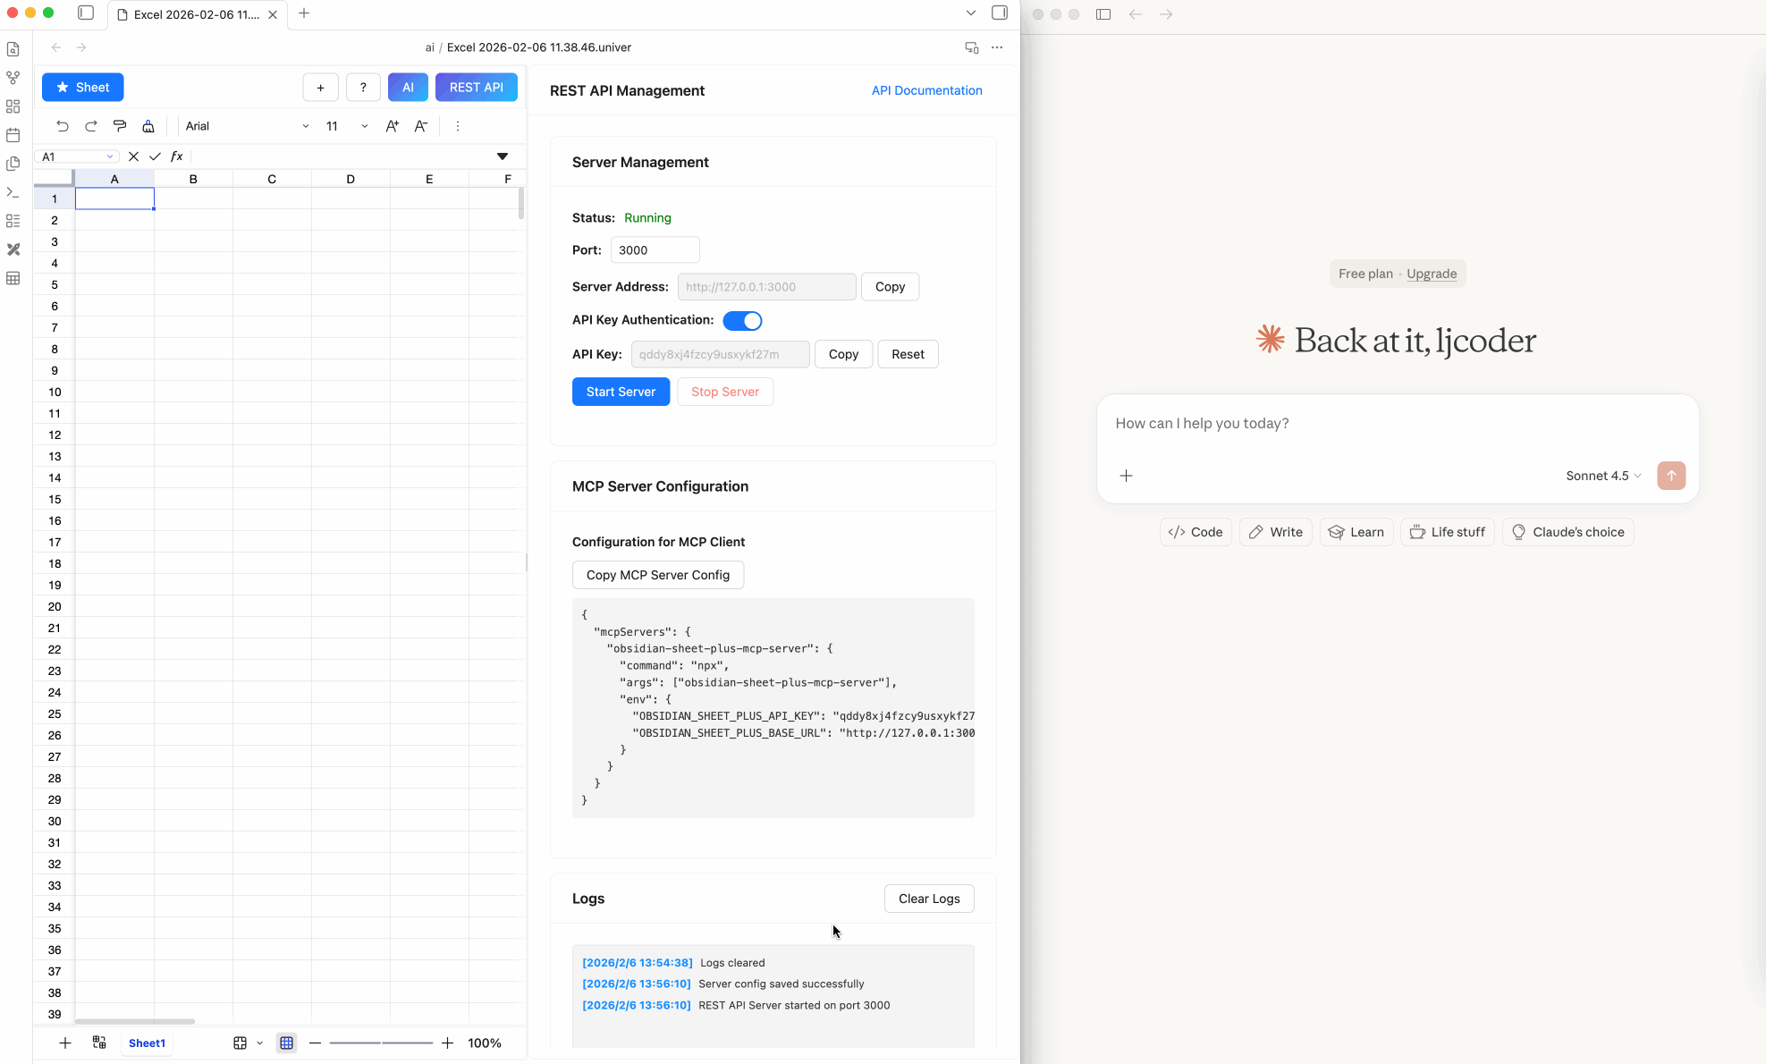Screen dimensions: 1766x1064
Task: Adjust the zoom slider in status bar
Action: tap(381, 1043)
